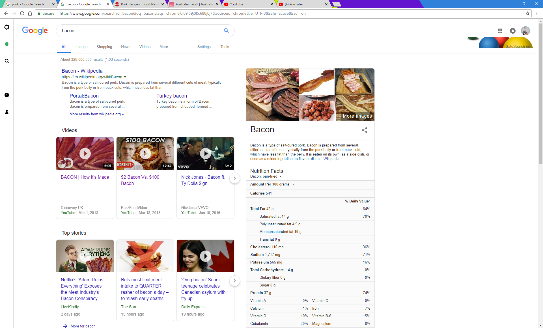The height and width of the screenshot is (328, 543).
Task: Close the Australian Pork tab
Action: [217, 4]
